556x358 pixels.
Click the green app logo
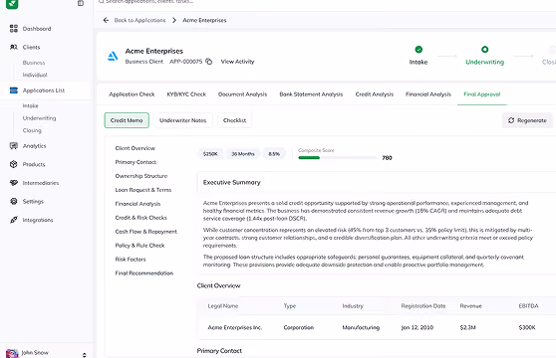12,4
